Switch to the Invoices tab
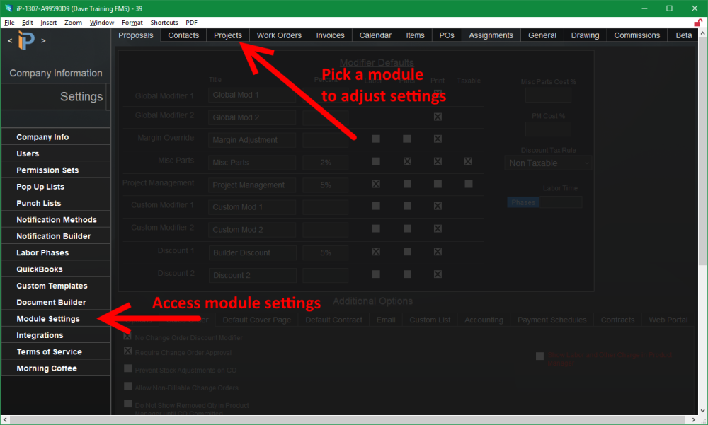Viewport: 708px width, 425px height. (x=331, y=35)
